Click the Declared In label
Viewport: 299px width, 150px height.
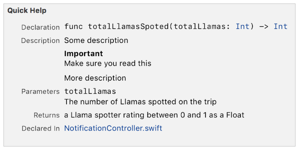(x=40, y=128)
